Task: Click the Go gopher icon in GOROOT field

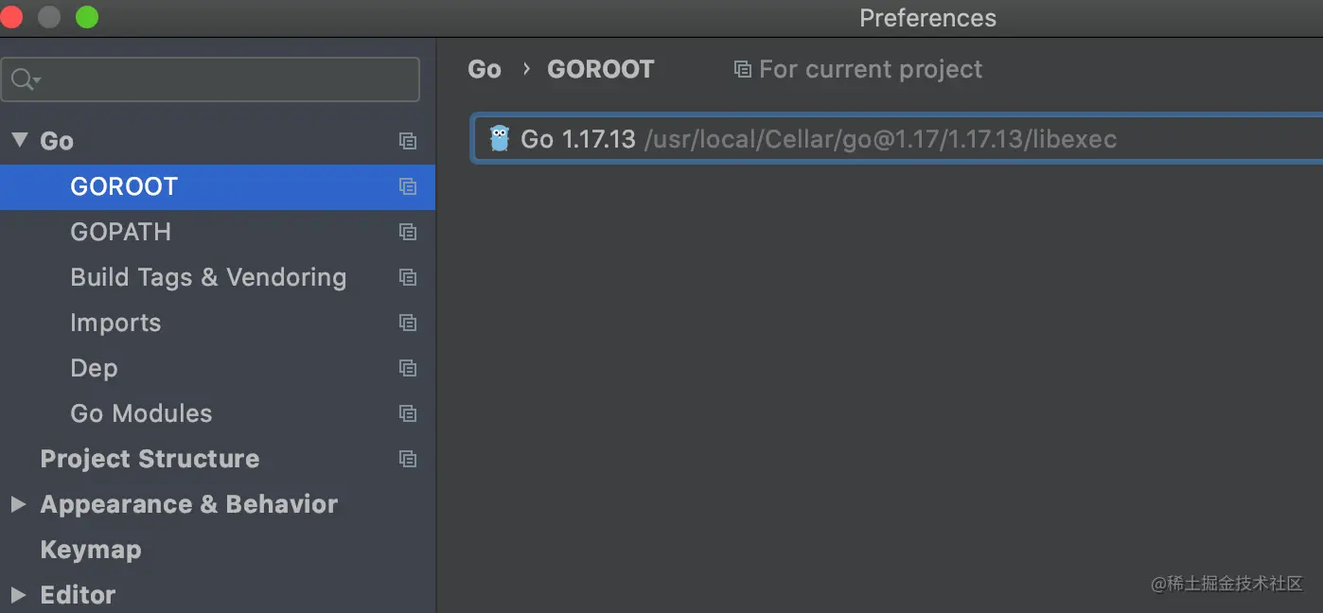Action: 500,139
